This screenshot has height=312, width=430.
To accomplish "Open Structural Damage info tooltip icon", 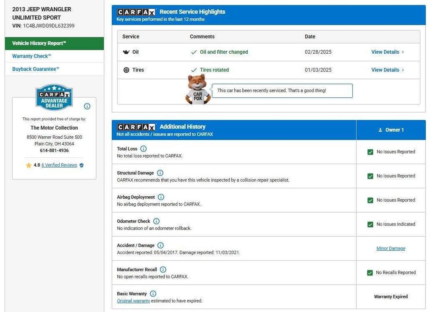I will click(160, 173).
